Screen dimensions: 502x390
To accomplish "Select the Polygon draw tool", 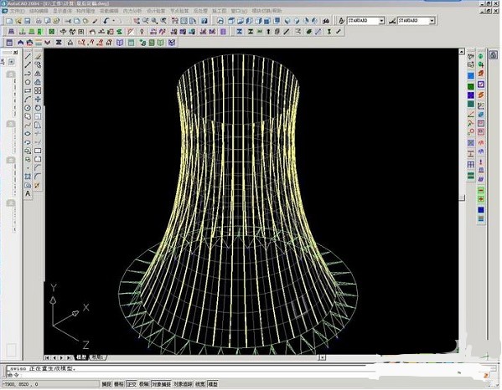I will click(x=28, y=82).
